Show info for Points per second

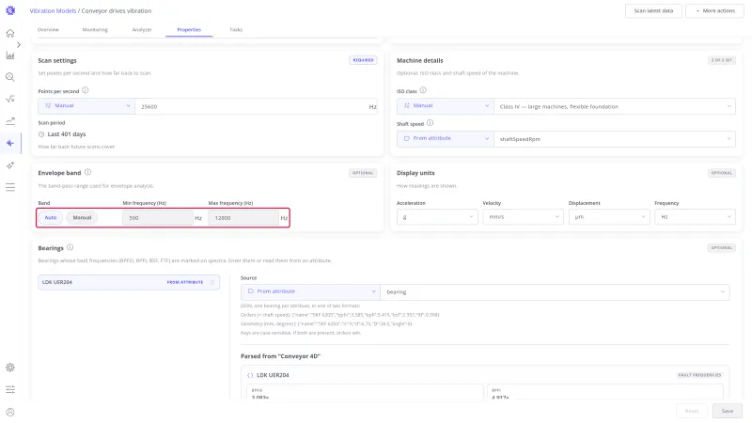[85, 90]
